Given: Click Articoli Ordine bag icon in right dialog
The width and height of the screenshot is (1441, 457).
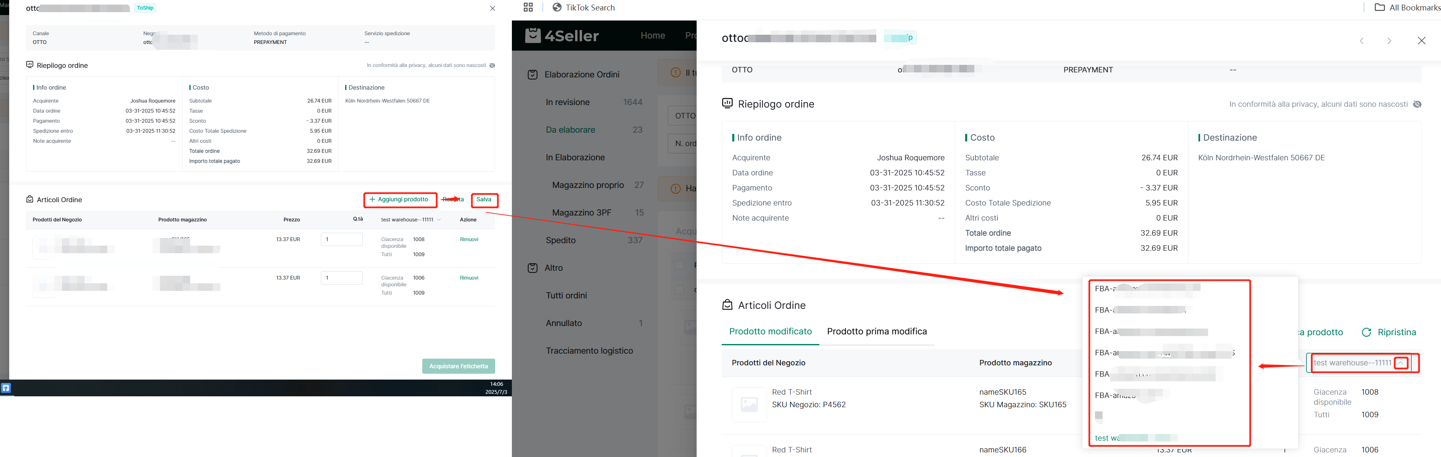Looking at the screenshot, I should click(x=727, y=305).
